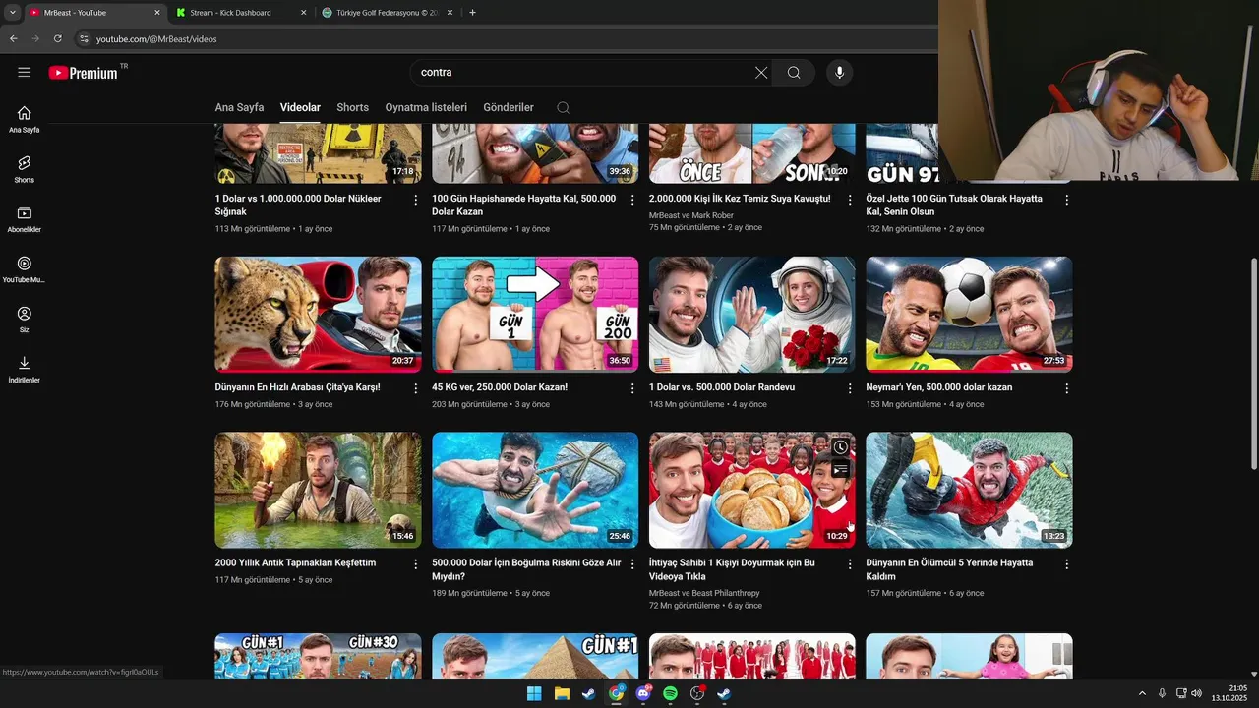Open title 45 KG ver, 250.000 Dolar Kazan!

(x=500, y=387)
